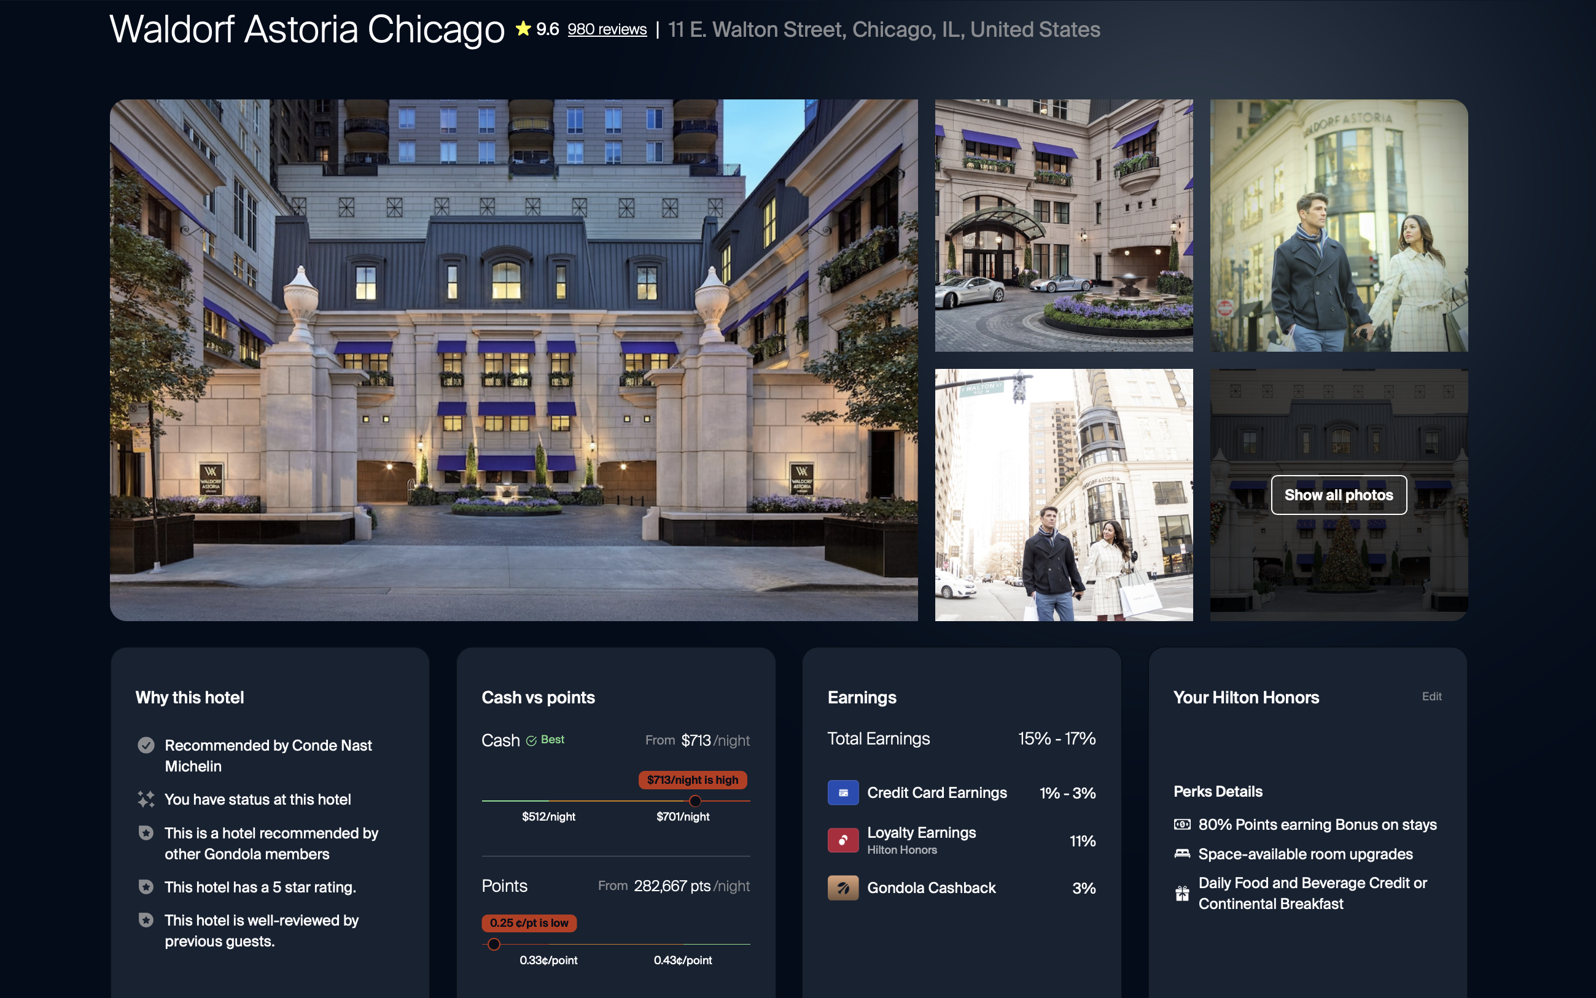Click Show all photos button
The height and width of the screenshot is (998, 1596).
(x=1339, y=494)
